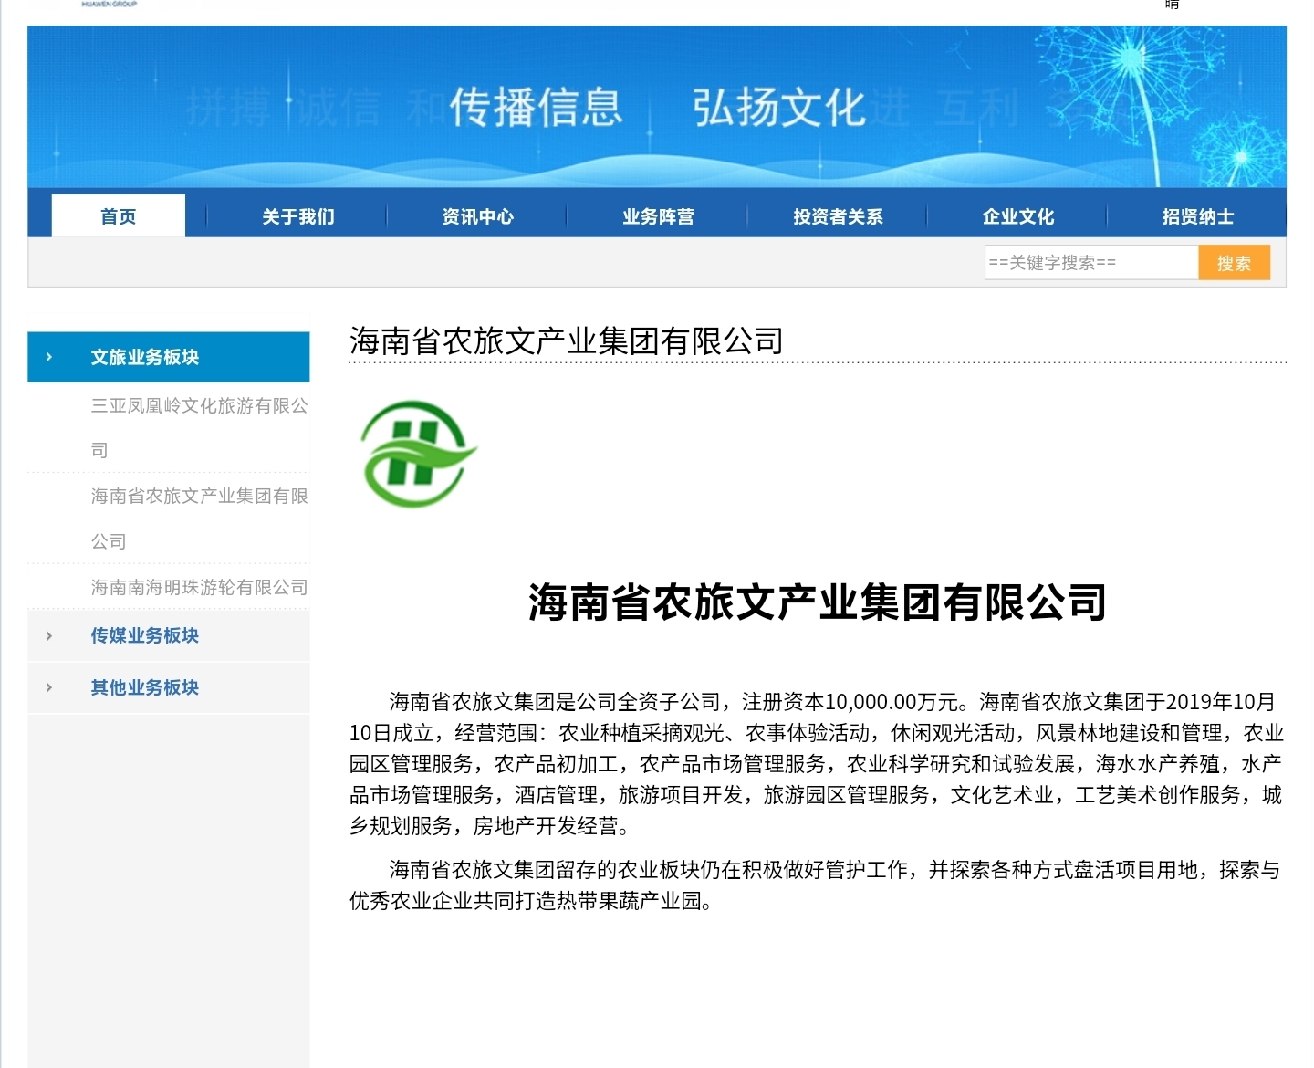The width and height of the screenshot is (1314, 1068).
Task: Expand the 其他业务板块 section
Action: 169,687
